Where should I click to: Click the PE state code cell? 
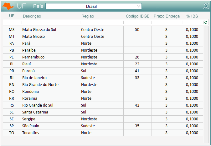pos(12,57)
